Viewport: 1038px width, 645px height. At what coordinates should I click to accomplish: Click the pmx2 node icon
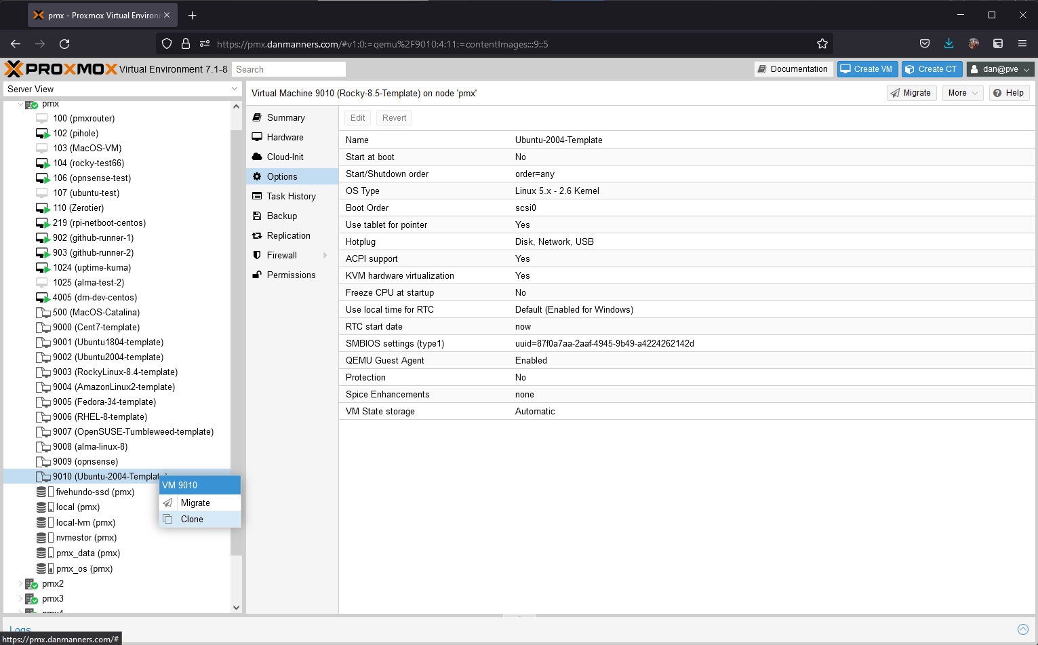click(31, 583)
